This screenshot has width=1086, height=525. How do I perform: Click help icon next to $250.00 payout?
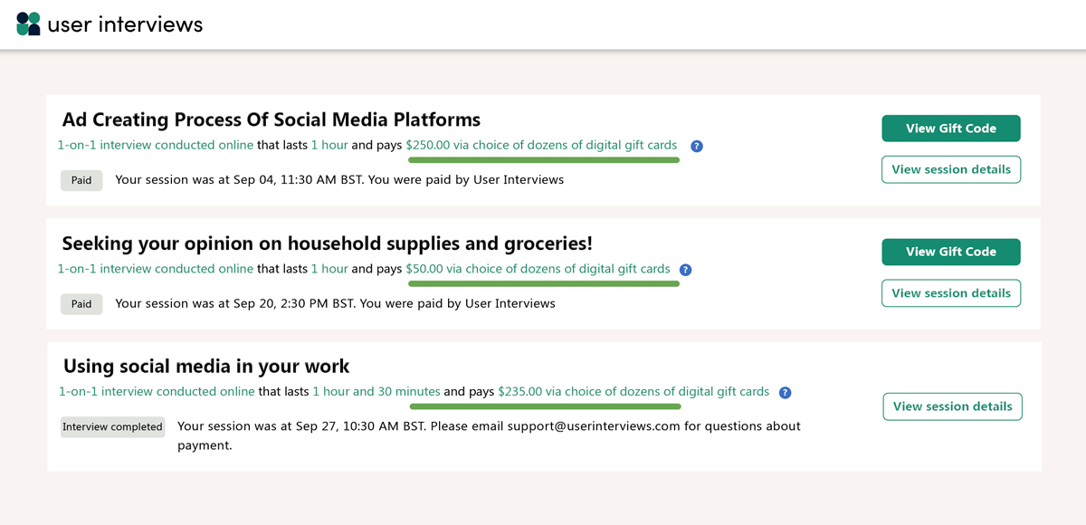696,145
